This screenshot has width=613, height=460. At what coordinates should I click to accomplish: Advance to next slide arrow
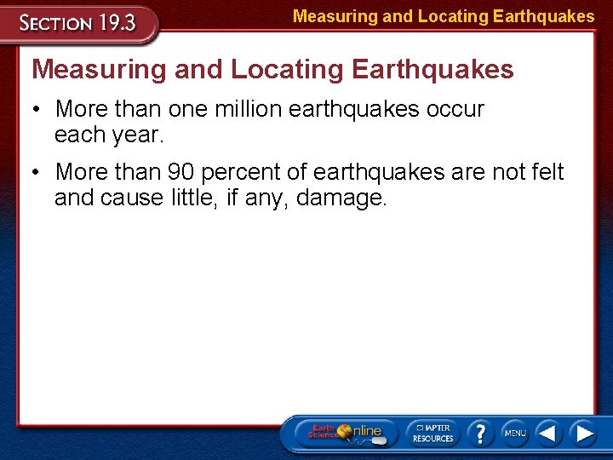[584, 434]
